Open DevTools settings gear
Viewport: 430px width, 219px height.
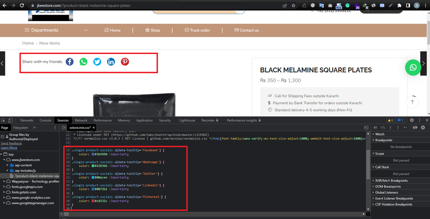412,120
